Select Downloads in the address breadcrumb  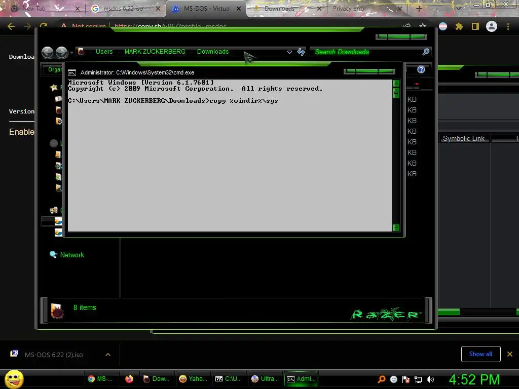click(213, 52)
